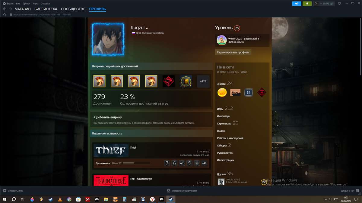Screen dimensions: 362x203
Task: Click the Редактировать профиль button
Action: click(233, 52)
